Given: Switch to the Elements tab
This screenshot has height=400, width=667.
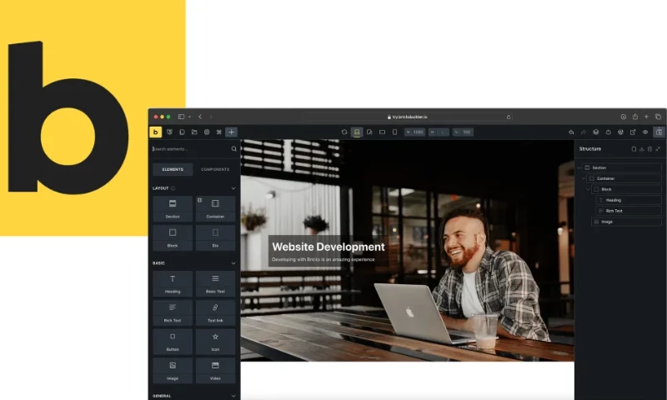Looking at the screenshot, I should click(173, 169).
